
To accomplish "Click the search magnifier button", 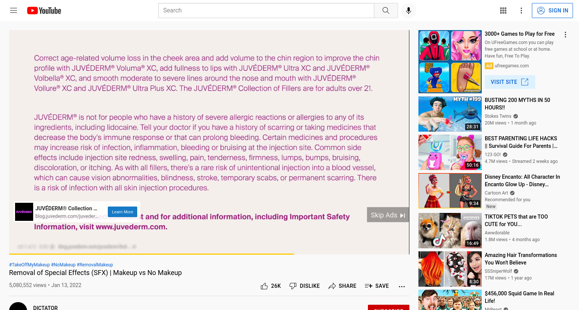I will tap(386, 11).
